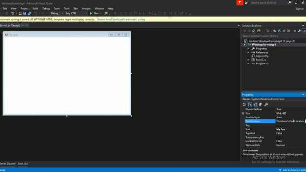Open Events lightning bolt icon in Properties
306x172 pixels.
(x=260, y=105)
